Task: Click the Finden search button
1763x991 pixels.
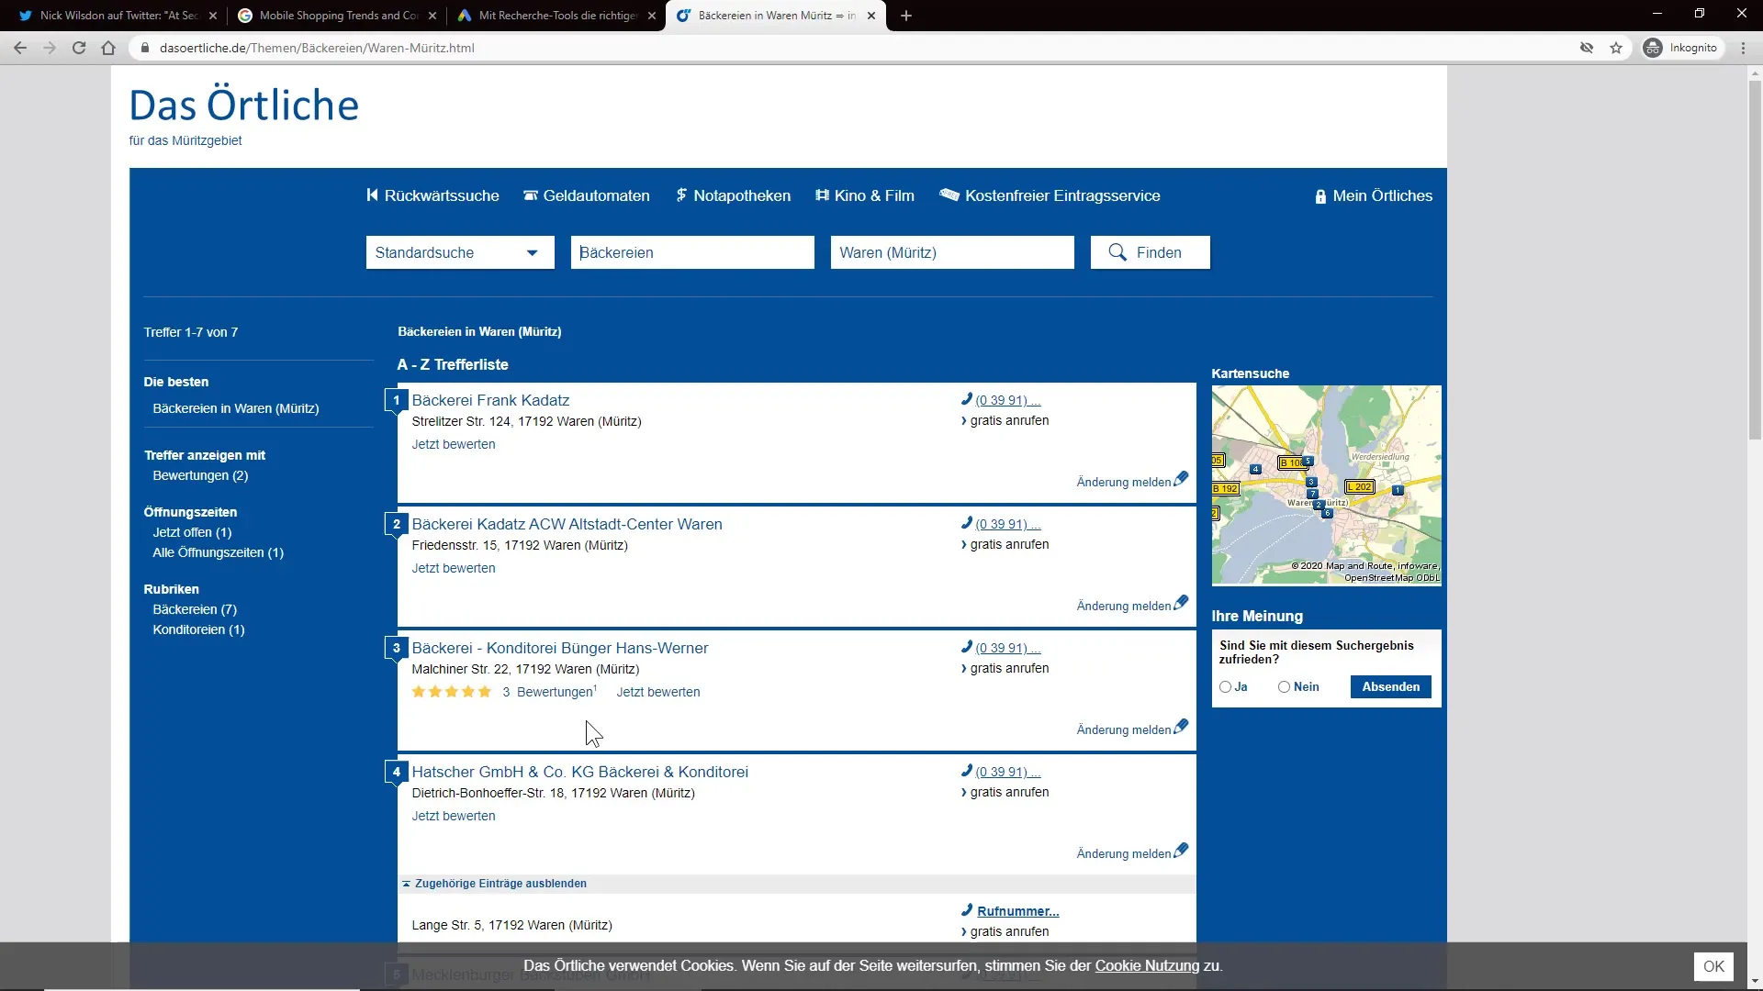Action: 1150,252
